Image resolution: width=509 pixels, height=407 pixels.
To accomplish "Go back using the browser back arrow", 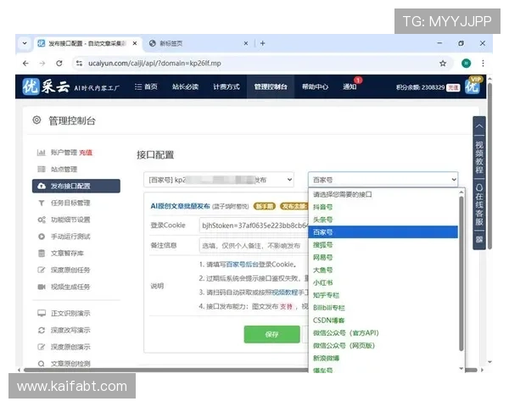I will (26, 64).
